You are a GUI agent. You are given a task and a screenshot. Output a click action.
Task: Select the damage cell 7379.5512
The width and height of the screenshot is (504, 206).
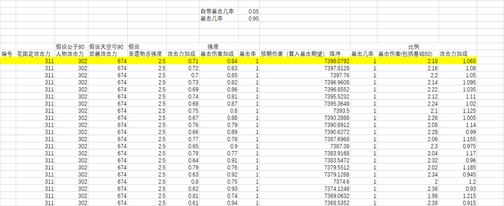(305, 167)
